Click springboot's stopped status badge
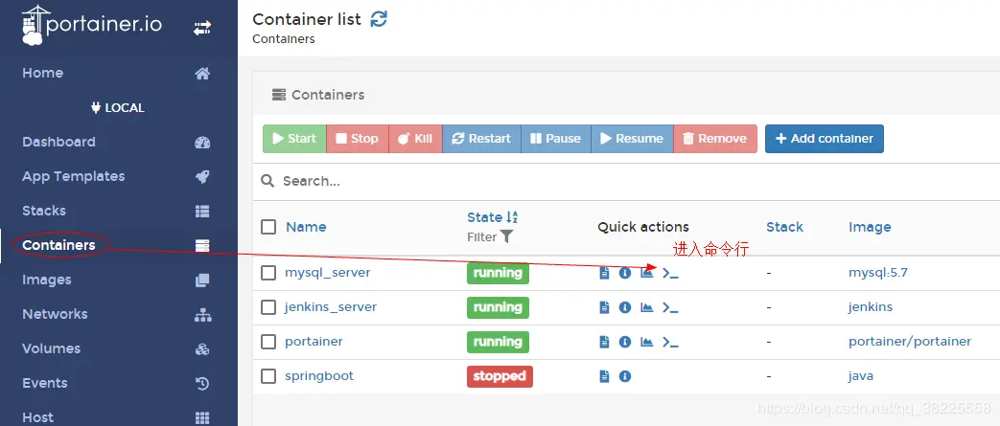The image size is (1000, 426). coord(500,376)
